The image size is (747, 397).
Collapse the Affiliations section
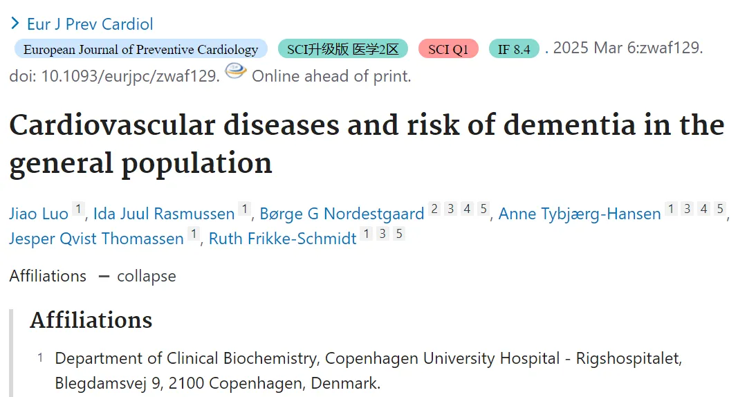(137, 276)
